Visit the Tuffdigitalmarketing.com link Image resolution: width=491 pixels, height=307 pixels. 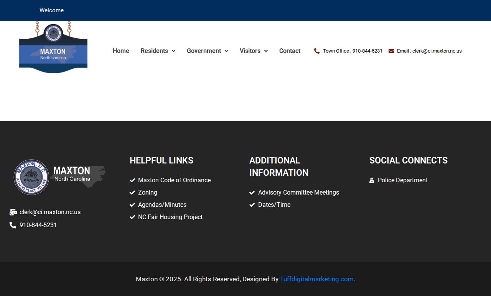point(317,279)
